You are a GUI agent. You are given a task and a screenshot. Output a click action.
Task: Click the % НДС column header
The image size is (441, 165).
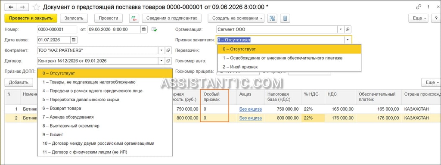(313, 97)
